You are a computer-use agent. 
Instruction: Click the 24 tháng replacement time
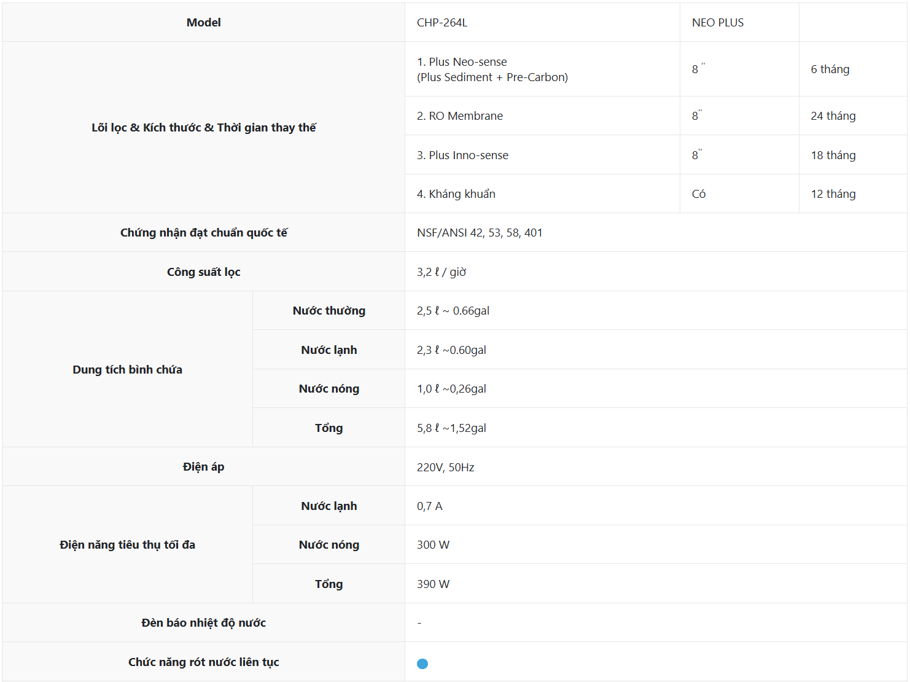(833, 116)
